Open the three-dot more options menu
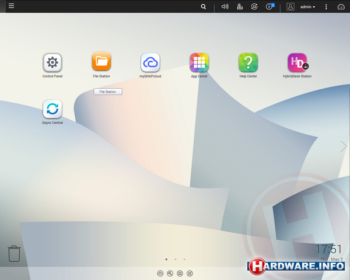The image size is (350, 280). coord(326,7)
